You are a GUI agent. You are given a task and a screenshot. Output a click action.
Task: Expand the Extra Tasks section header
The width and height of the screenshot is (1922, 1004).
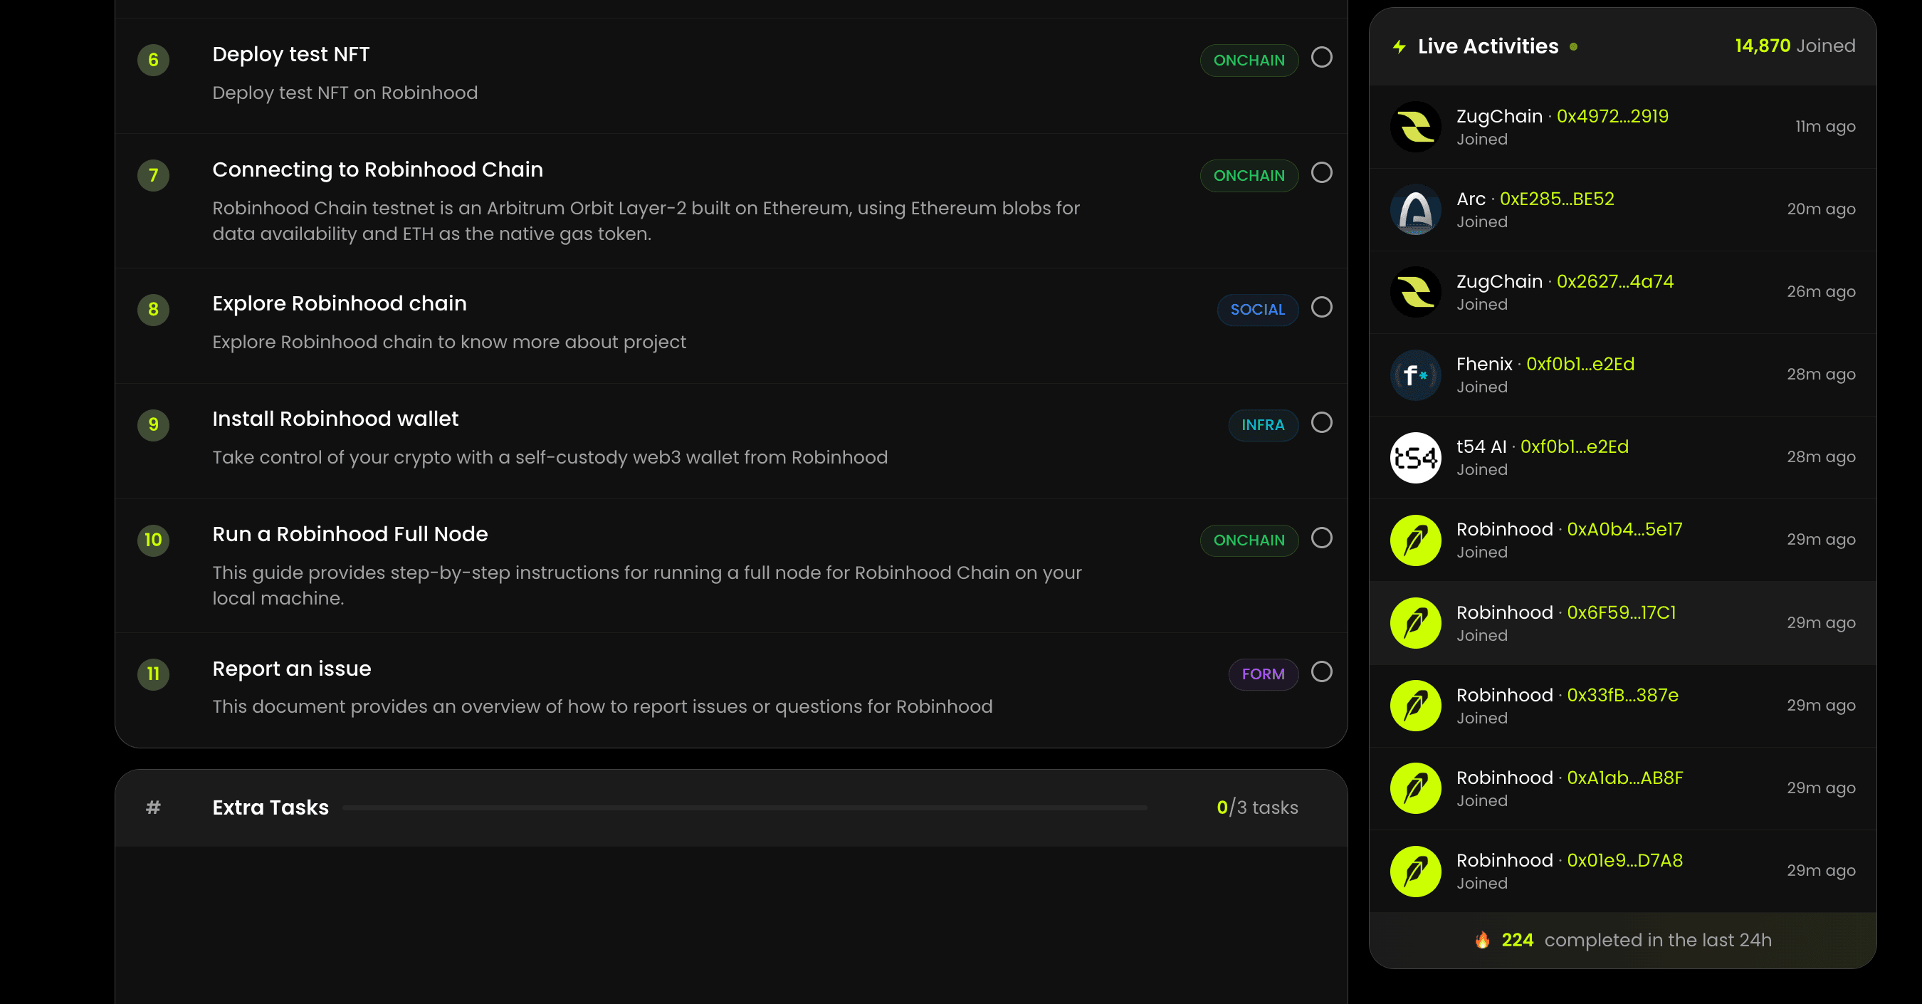point(270,807)
